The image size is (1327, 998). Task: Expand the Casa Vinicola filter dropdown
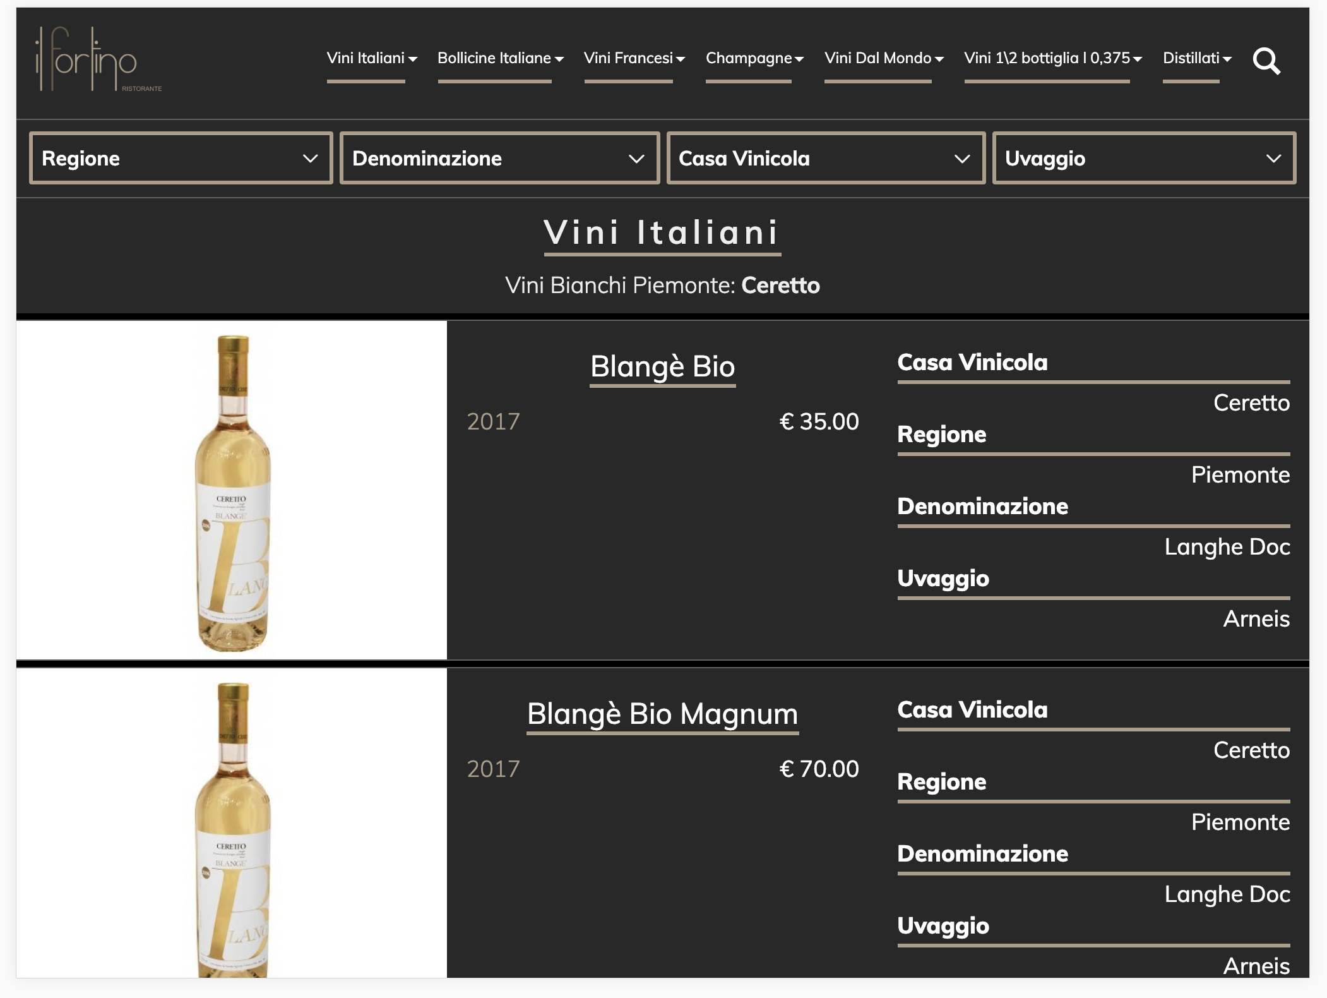[826, 158]
